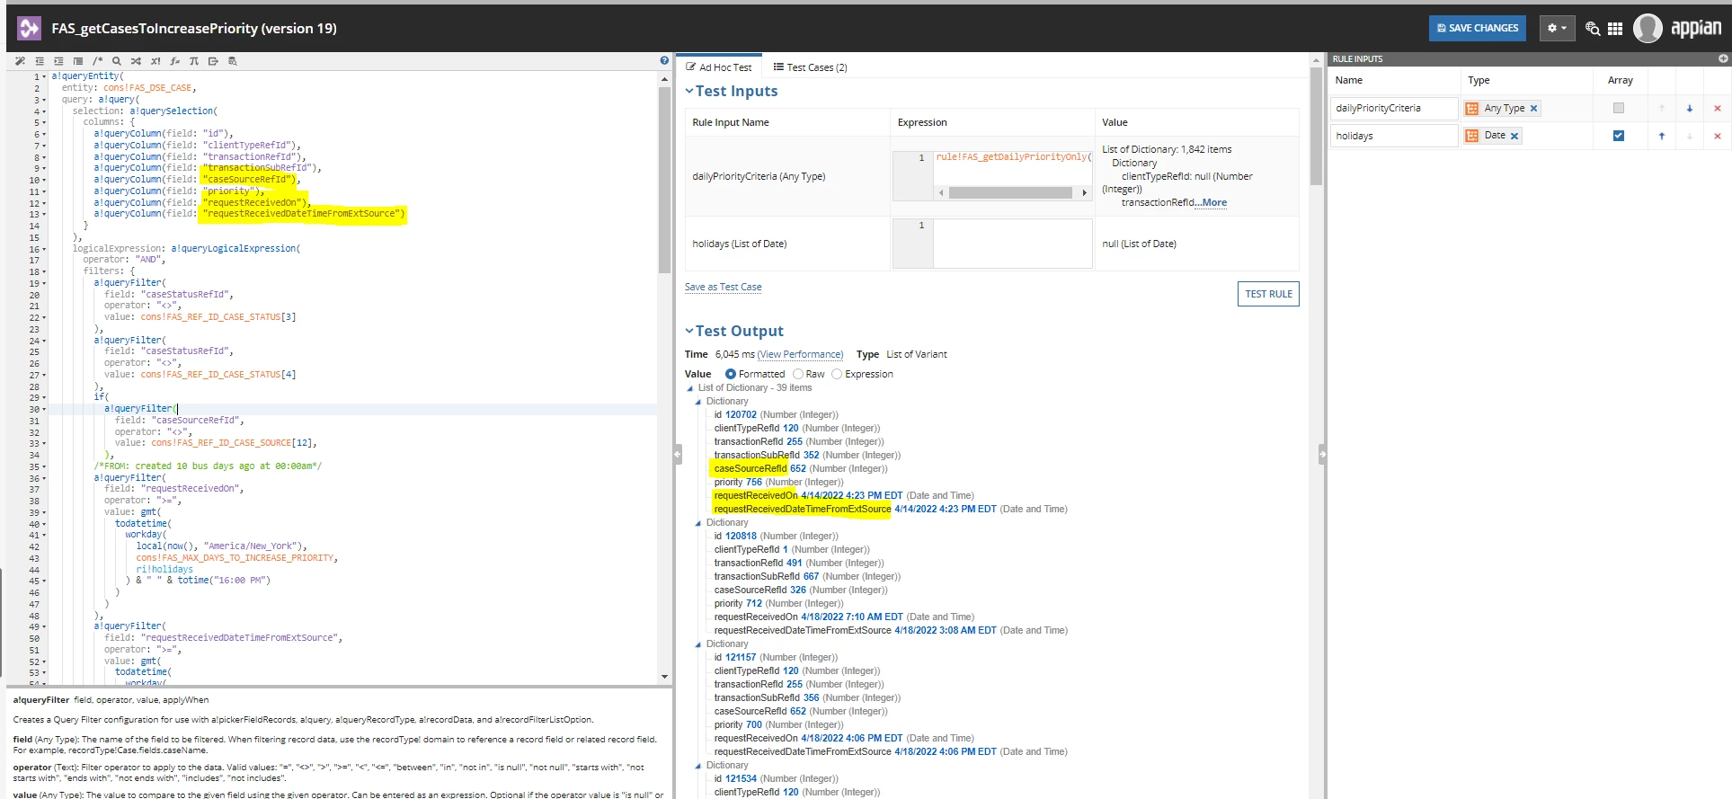
Task: Click the test pane vertical scrollbar thumb
Action: pyautogui.click(x=1316, y=126)
